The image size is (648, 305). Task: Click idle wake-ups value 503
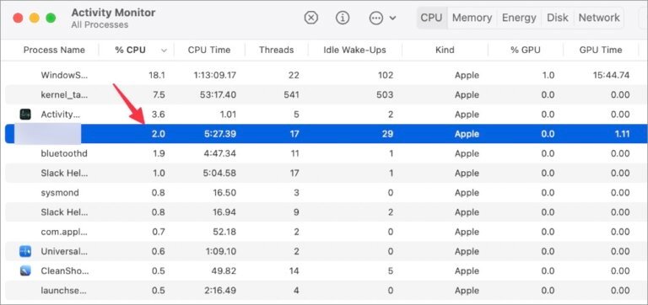tap(385, 94)
